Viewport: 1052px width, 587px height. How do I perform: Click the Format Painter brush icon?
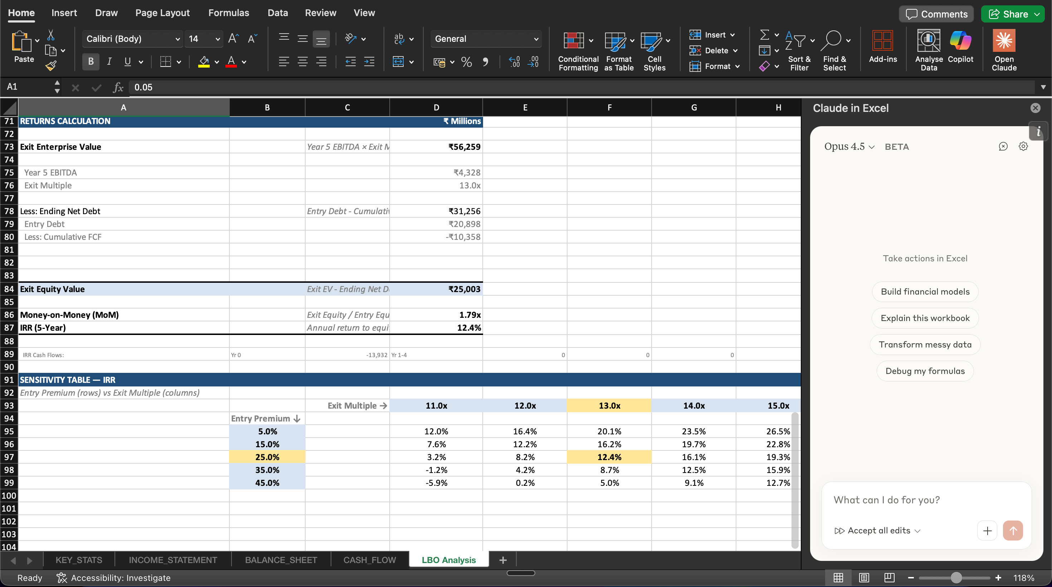[51, 66]
